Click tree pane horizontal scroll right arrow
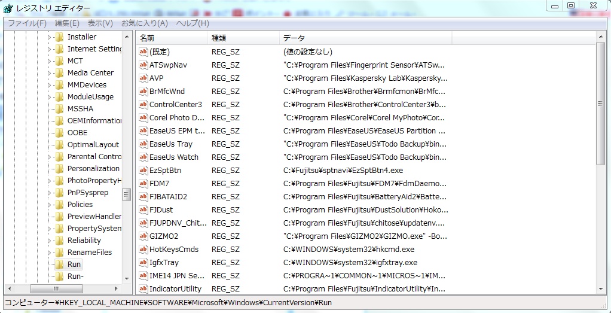The width and height of the screenshot is (611, 313). click(x=116, y=289)
